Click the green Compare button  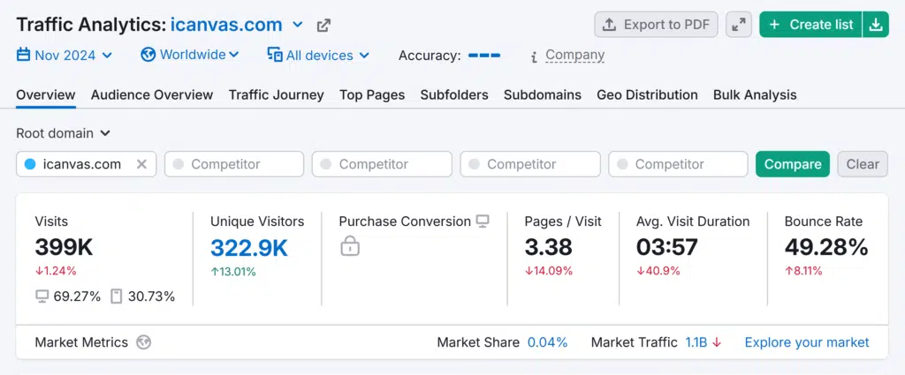(792, 164)
